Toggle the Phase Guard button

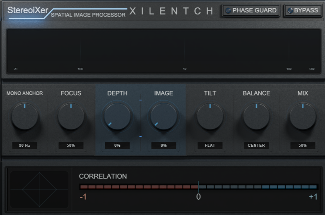coord(251,11)
